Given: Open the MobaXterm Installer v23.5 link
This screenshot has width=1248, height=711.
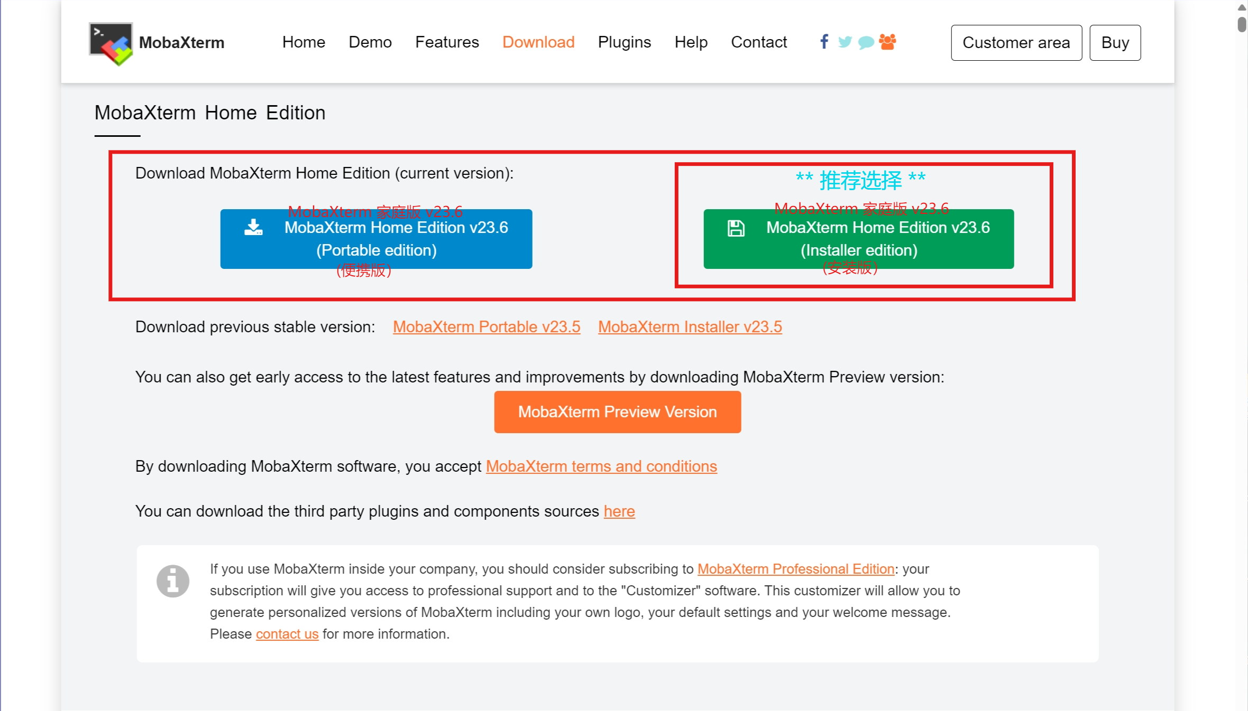Looking at the screenshot, I should [690, 327].
